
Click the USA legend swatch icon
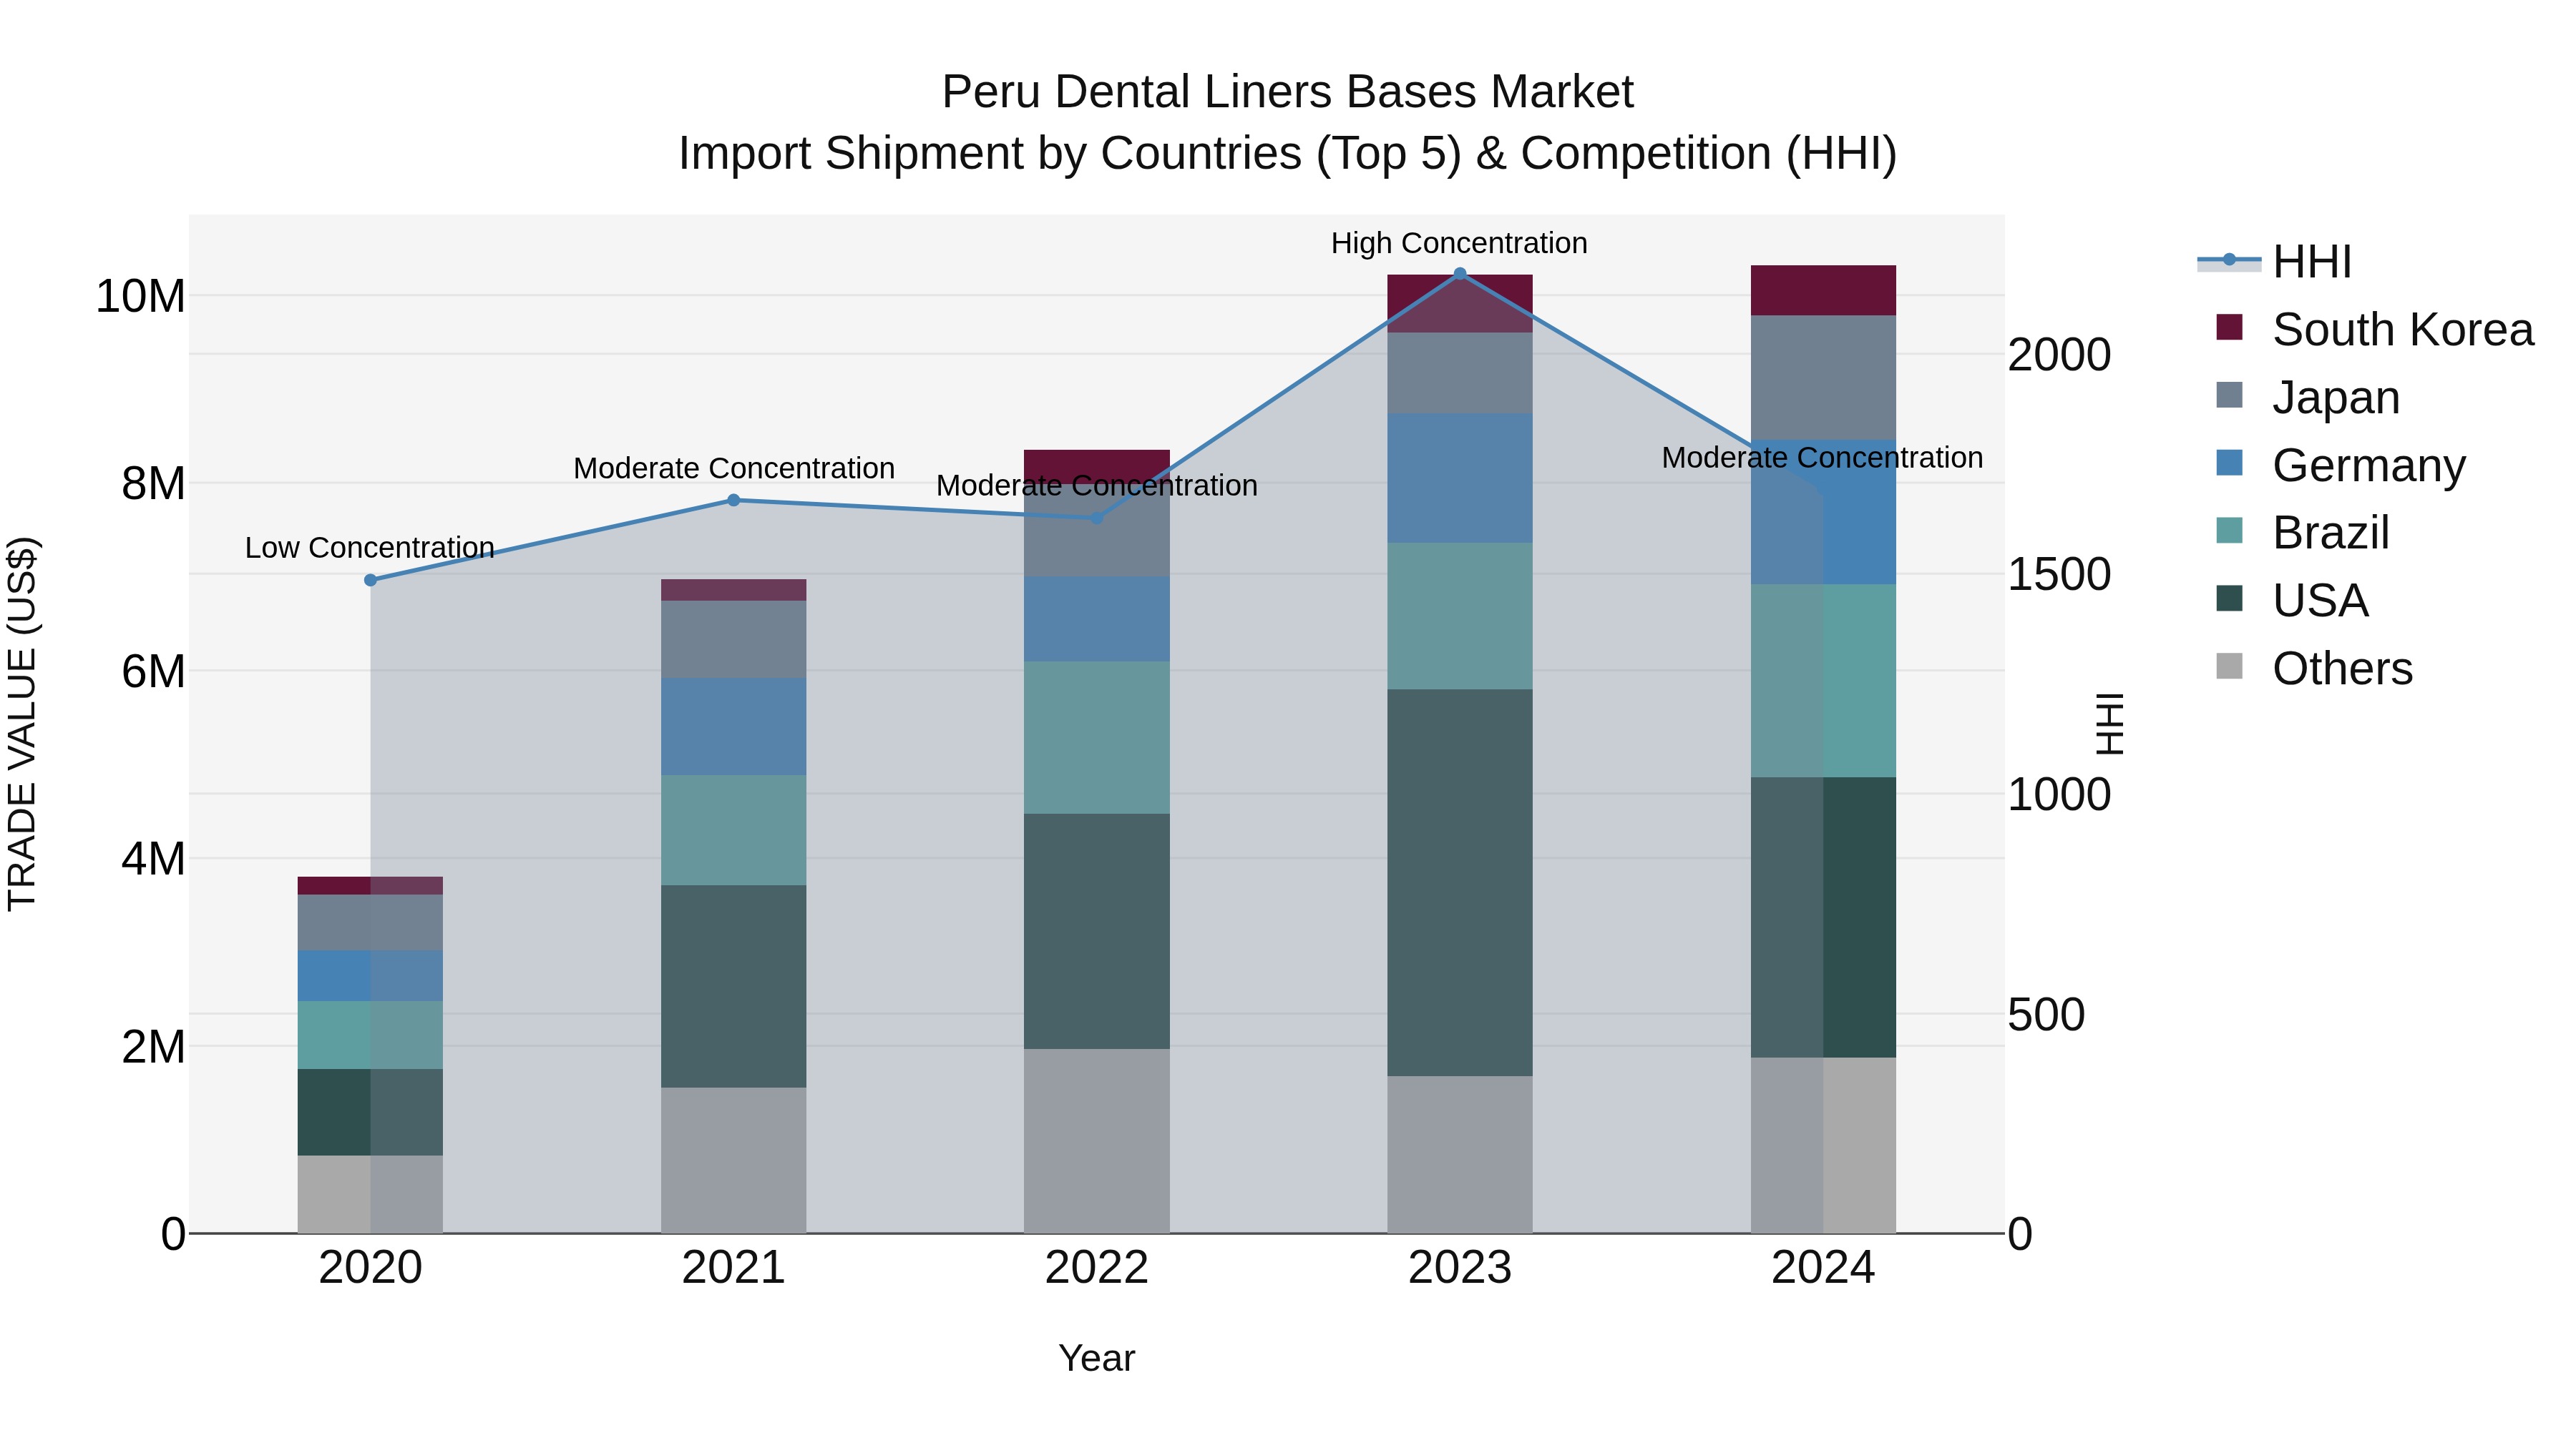coord(2229,599)
